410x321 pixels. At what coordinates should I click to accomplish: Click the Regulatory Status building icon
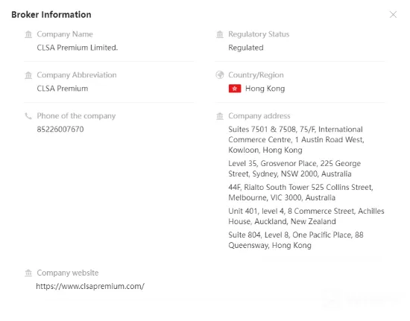(x=220, y=34)
